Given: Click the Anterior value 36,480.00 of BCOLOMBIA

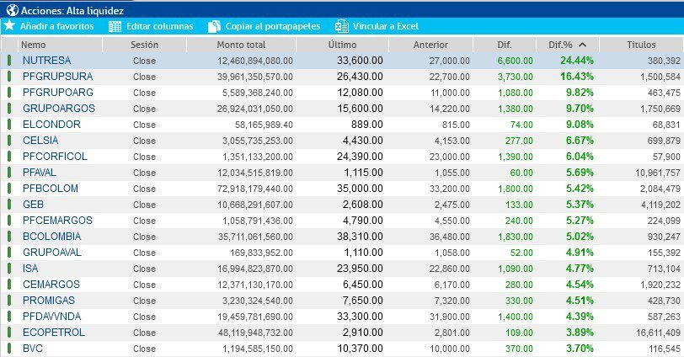Looking at the screenshot, I should (x=449, y=237).
